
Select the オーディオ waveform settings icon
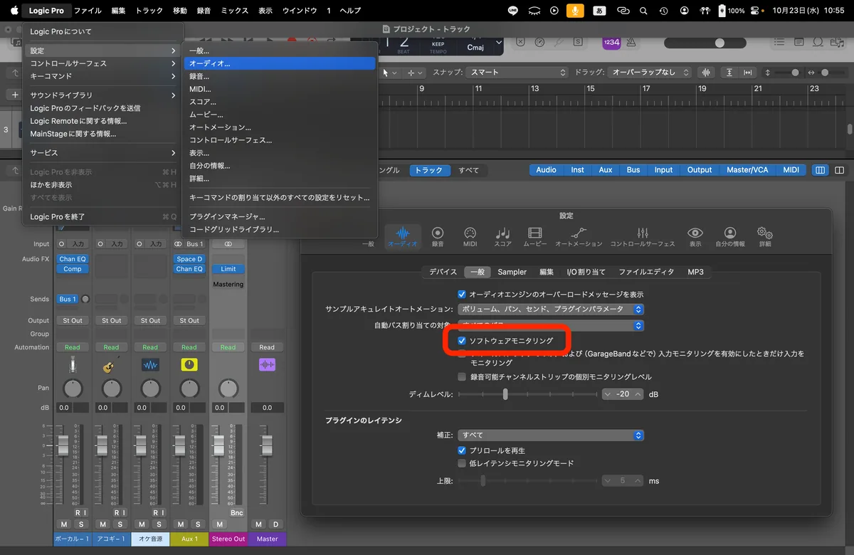(x=403, y=237)
